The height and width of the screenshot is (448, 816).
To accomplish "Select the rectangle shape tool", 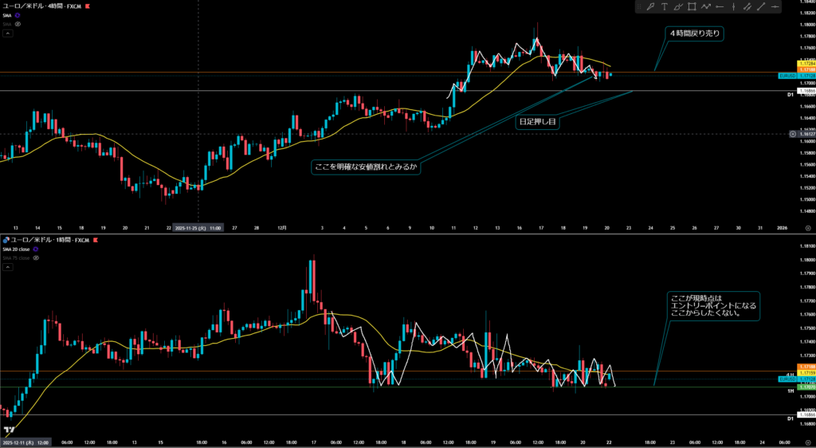I will point(692,7).
